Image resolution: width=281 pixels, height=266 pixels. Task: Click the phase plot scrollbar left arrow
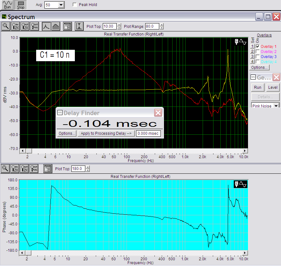click(22, 253)
